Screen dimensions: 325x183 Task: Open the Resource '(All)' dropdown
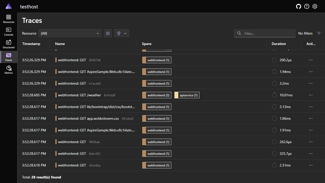click(x=70, y=33)
